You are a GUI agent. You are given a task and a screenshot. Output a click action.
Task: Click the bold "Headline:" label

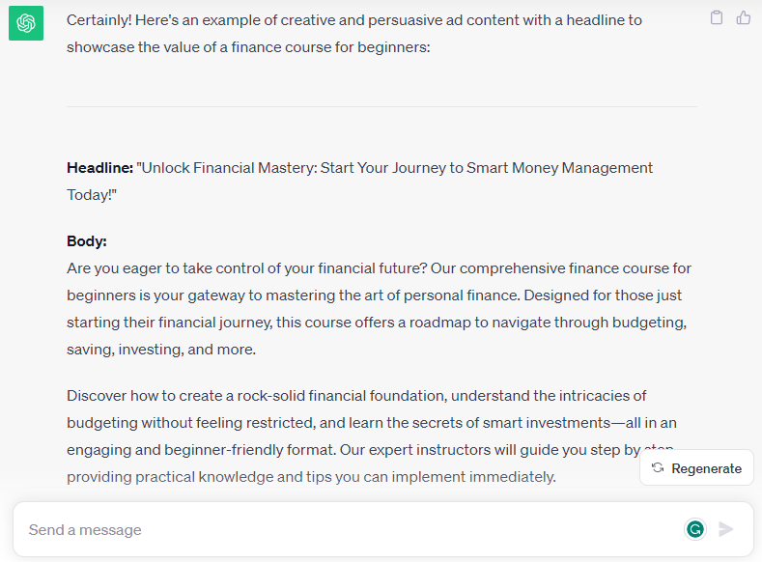click(99, 168)
